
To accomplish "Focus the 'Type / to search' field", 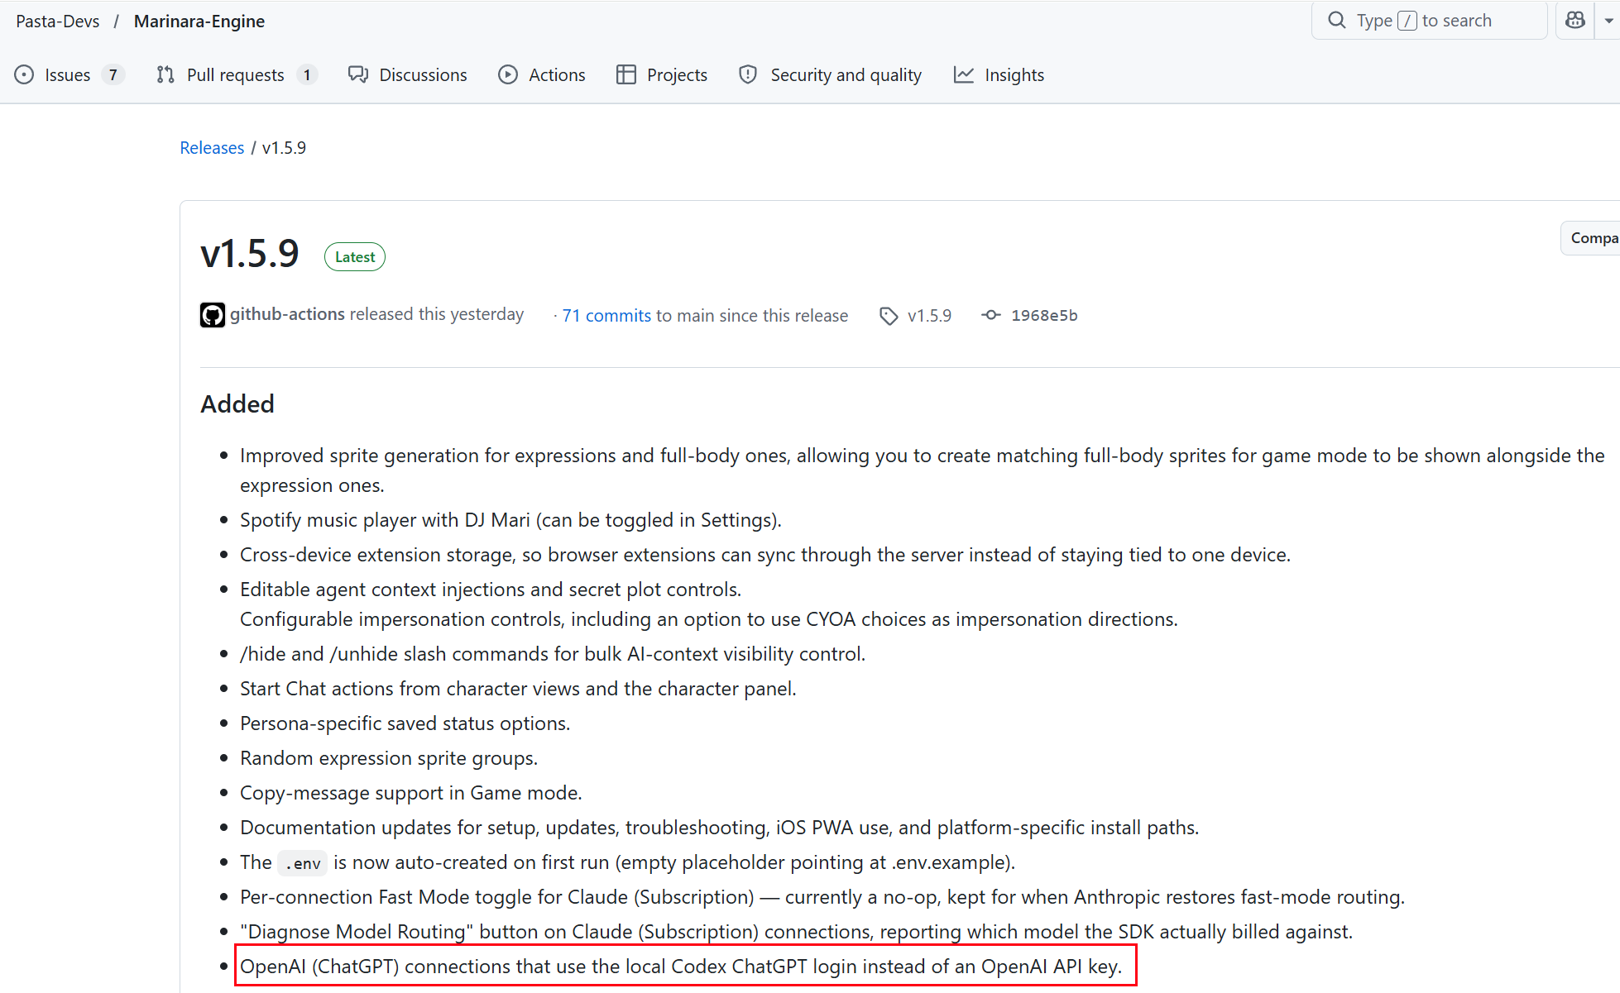I will click(x=1429, y=21).
